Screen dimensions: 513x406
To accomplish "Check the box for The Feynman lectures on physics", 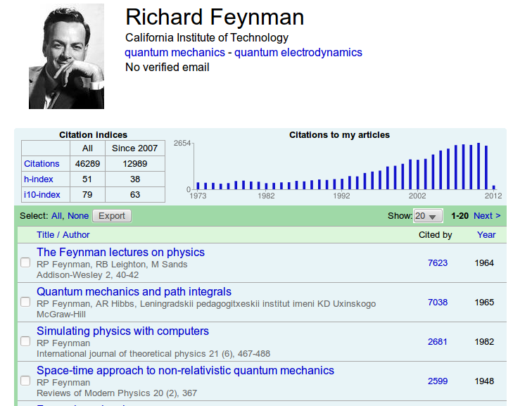I will [25, 262].
